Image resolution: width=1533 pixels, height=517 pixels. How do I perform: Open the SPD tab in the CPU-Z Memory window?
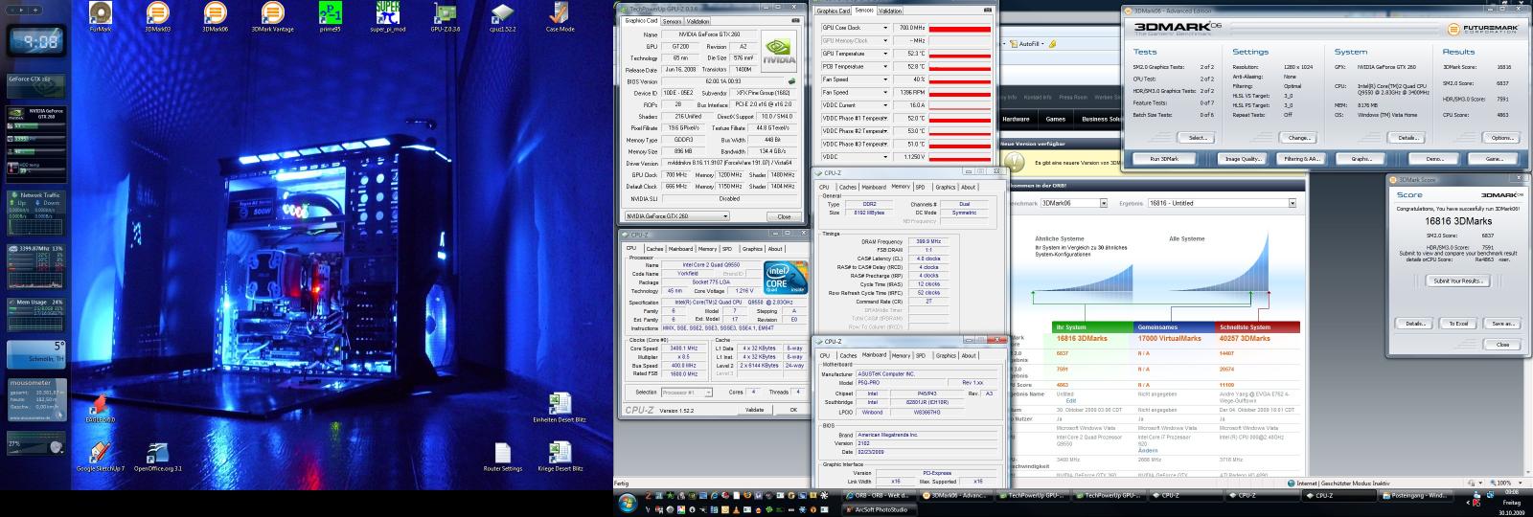point(920,188)
